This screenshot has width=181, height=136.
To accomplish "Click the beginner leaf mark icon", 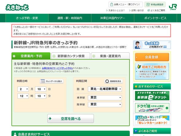I will point(139,66).
